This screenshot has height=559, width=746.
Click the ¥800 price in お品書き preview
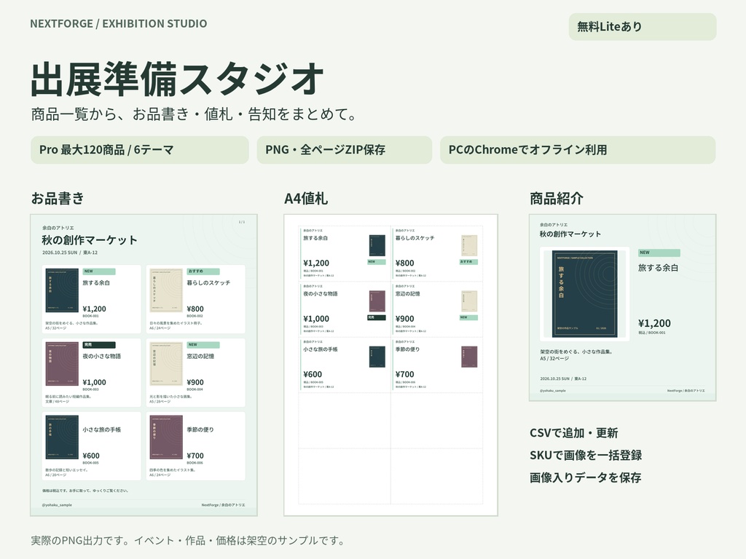click(x=195, y=309)
